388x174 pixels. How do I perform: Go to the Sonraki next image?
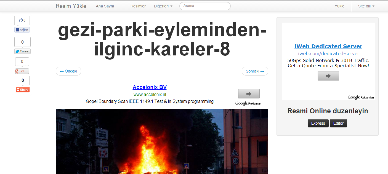255,71
